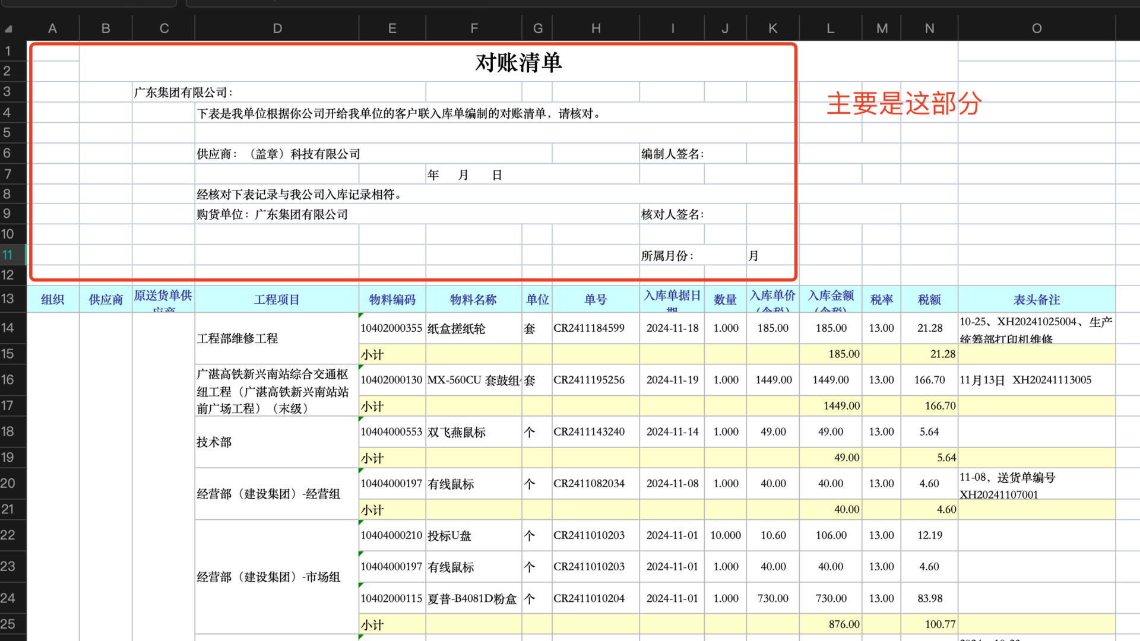Click the 物料名称 header cell

(x=474, y=299)
